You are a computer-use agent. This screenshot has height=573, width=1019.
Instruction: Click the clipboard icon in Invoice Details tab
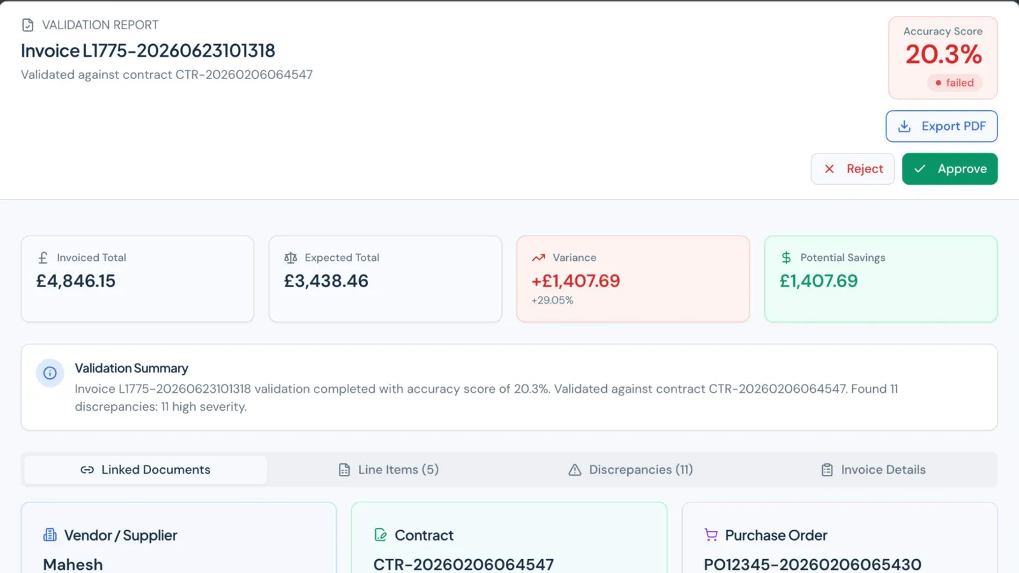(x=827, y=470)
